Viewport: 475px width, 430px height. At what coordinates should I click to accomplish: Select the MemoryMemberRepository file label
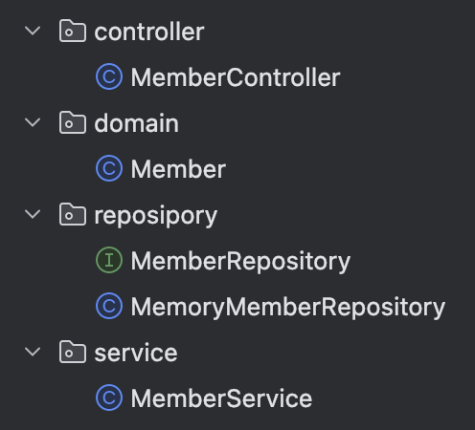(x=288, y=308)
